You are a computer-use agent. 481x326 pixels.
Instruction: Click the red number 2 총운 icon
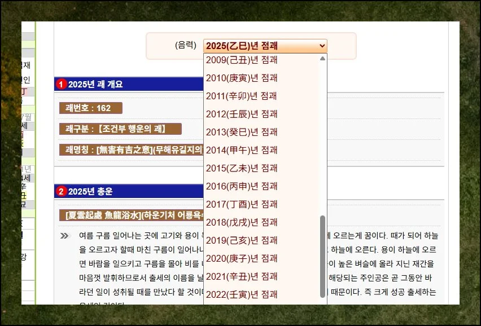pos(62,191)
